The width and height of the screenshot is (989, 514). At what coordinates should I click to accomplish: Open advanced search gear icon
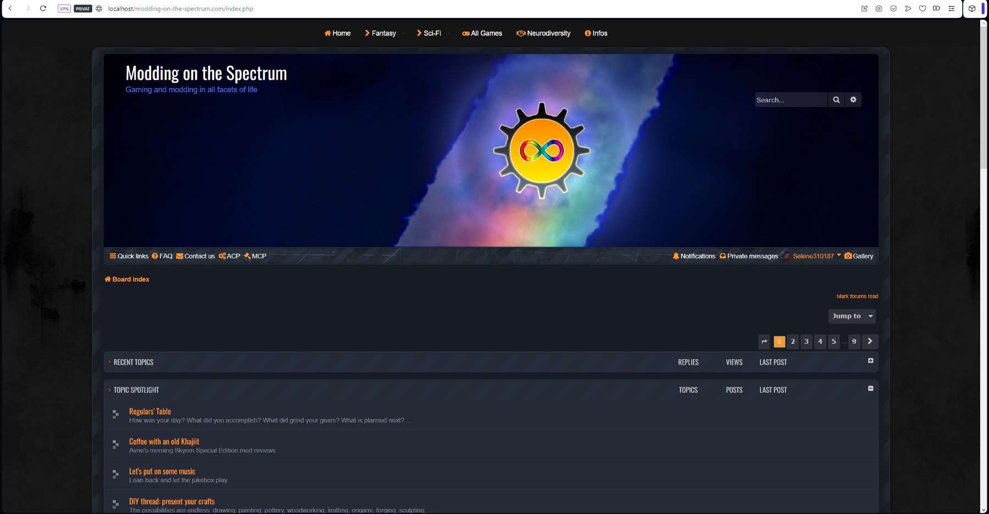click(853, 100)
